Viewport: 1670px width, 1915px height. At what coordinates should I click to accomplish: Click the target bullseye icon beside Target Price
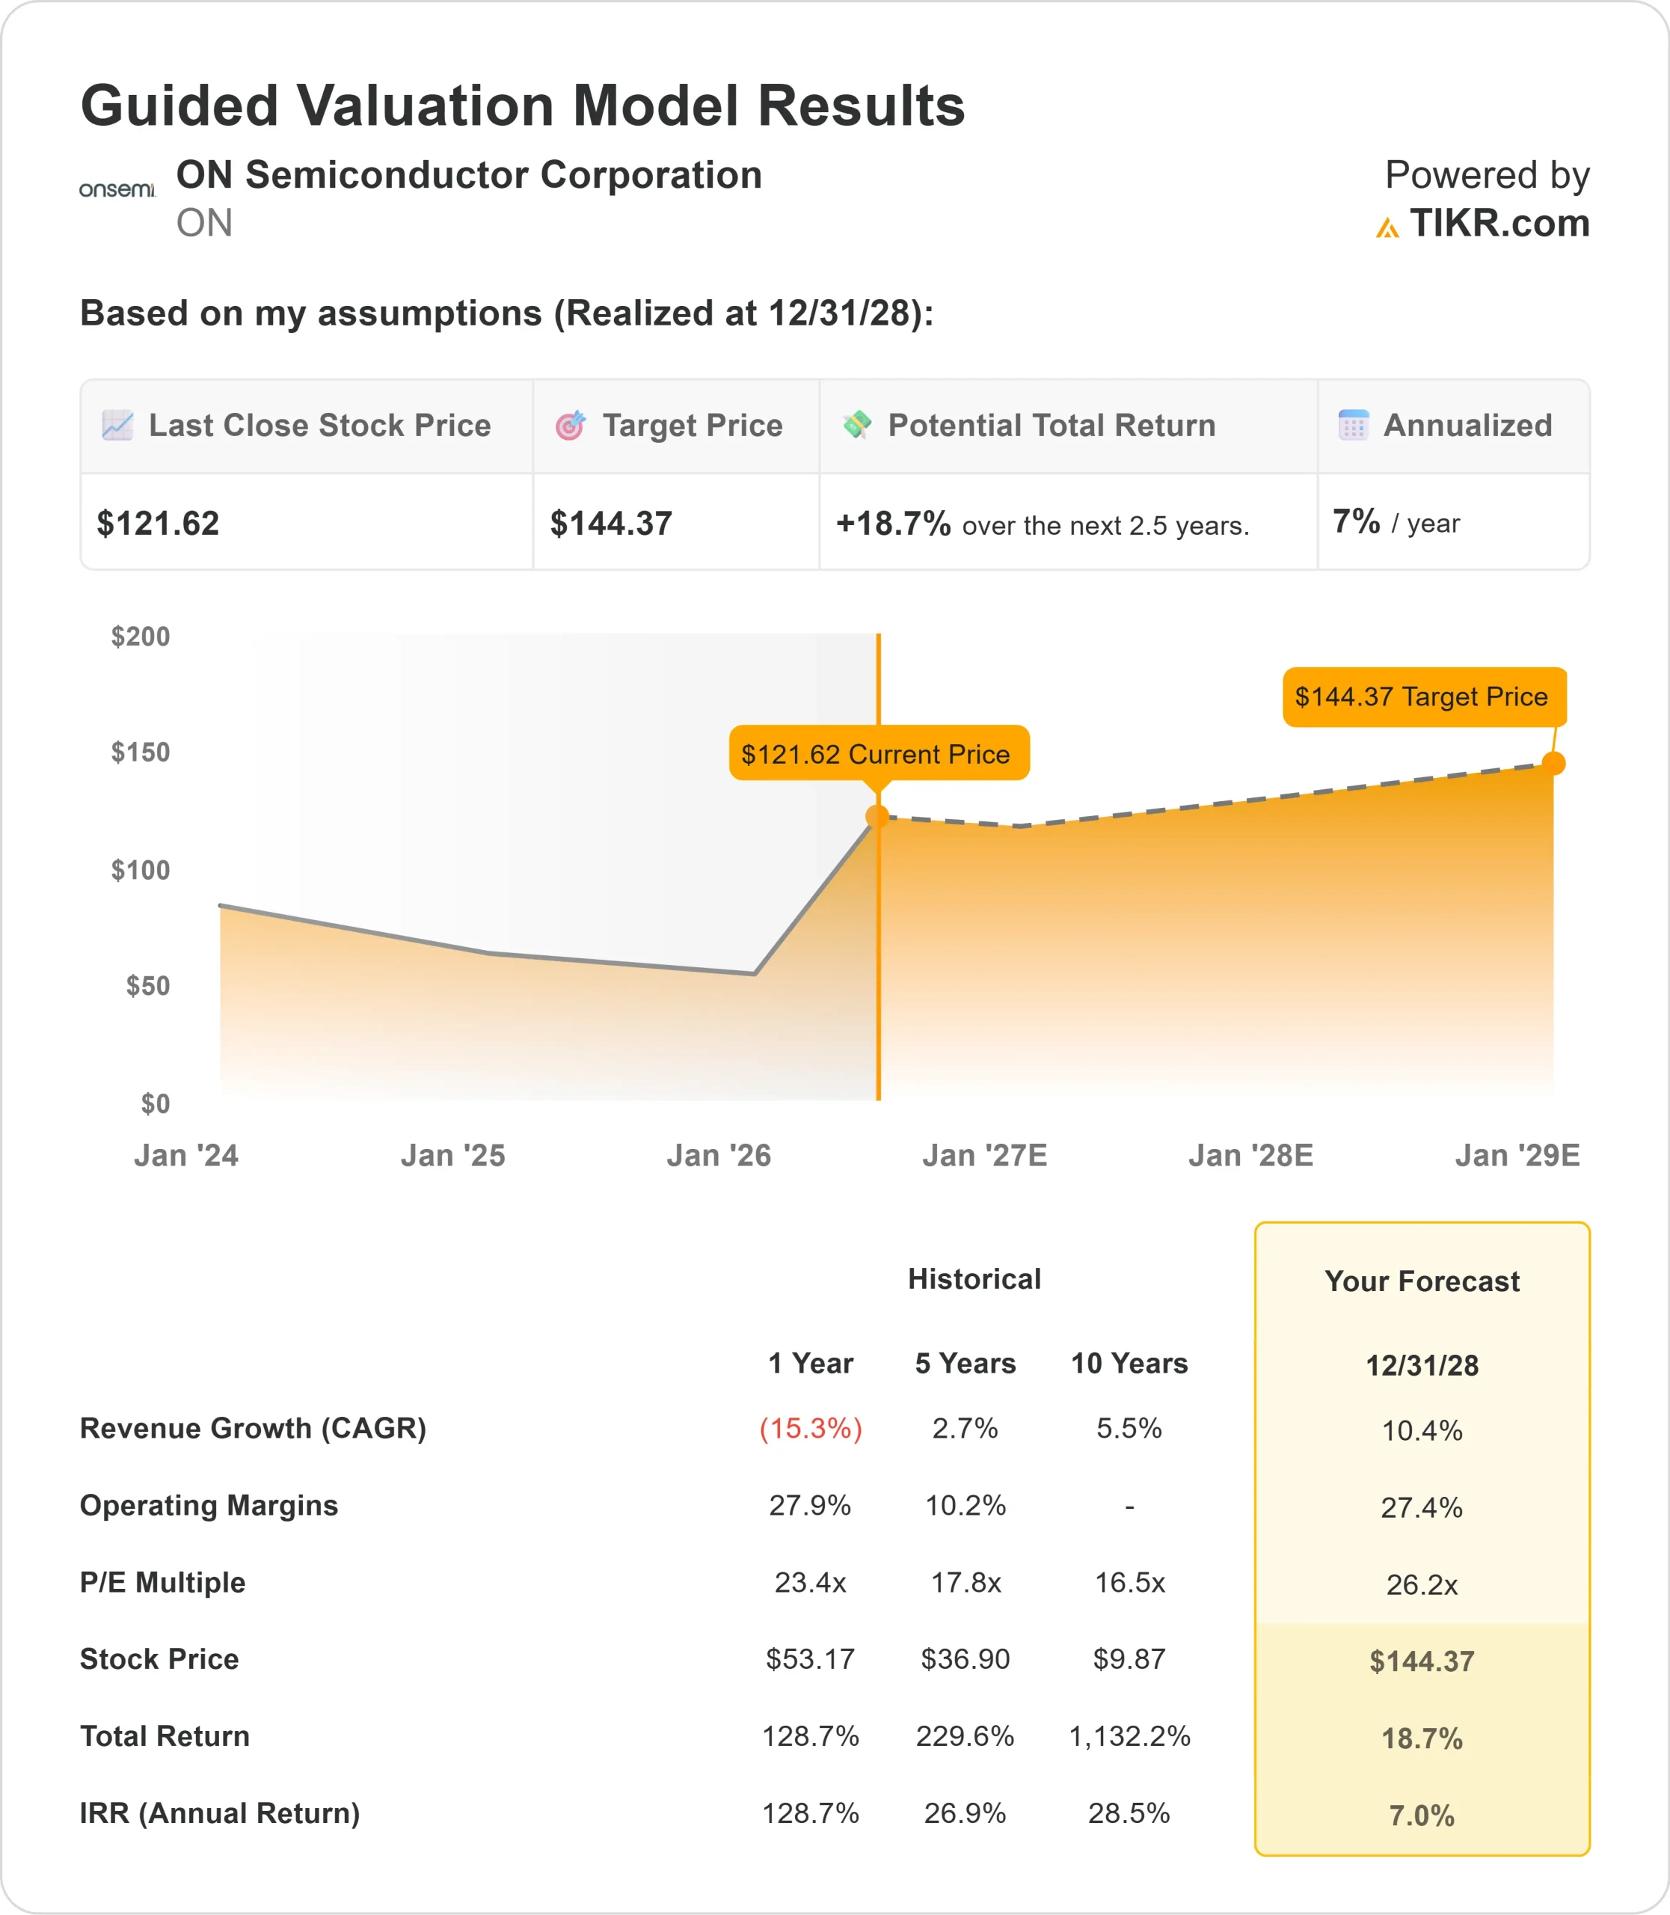point(571,425)
